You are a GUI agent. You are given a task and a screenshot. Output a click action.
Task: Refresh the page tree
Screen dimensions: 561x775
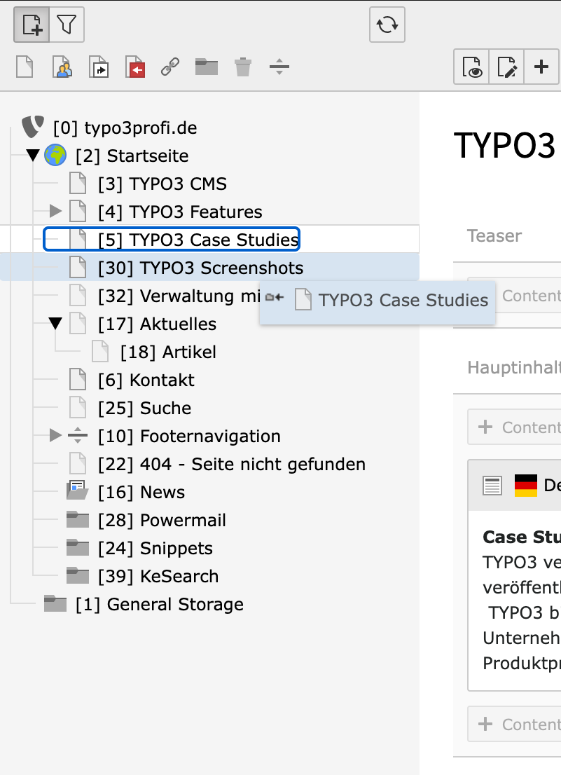(387, 25)
